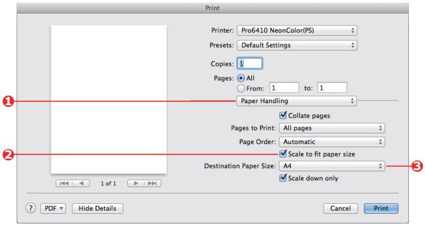Click the blank page preview thumbnail

tap(109, 100)
